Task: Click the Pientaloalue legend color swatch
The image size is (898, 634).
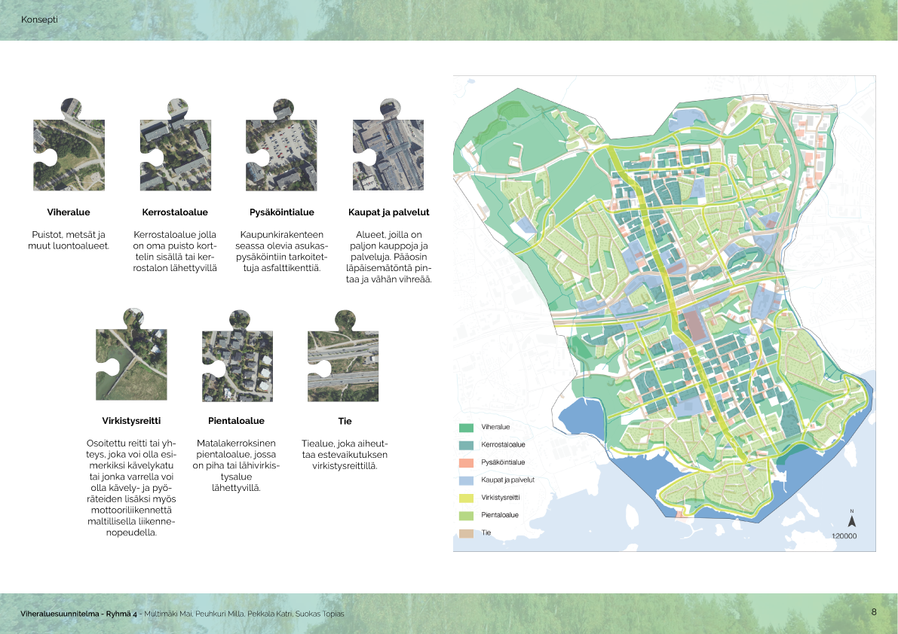Action: tap(466, 517)
